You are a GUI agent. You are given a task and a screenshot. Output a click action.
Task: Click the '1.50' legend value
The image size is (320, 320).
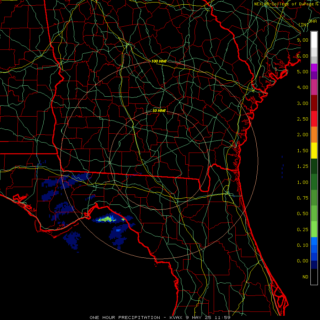click(303, 151)
